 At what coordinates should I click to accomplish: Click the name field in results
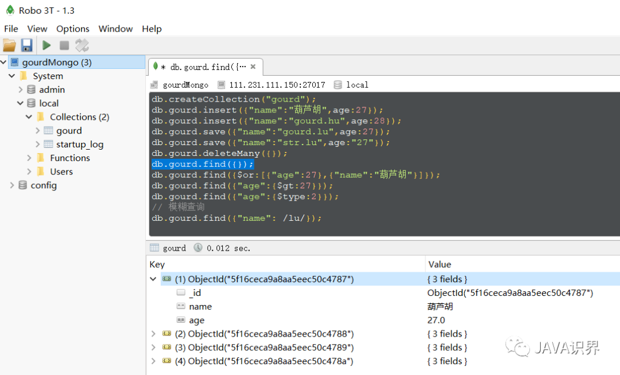click(x=200, y=307)
